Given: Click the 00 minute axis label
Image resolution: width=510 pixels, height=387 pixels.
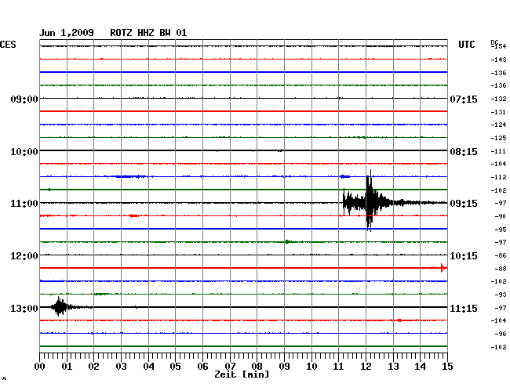Looking at the screenshot, I should [40, 367].
